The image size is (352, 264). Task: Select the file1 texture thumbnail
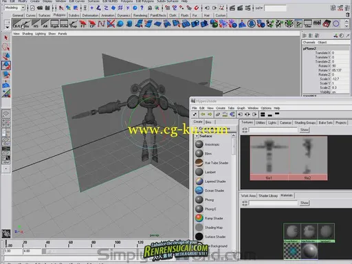click(x=269, y=158)
